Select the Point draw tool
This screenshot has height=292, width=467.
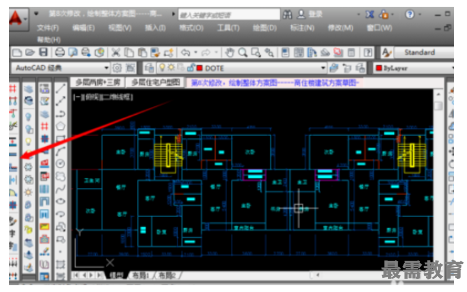[61, 252]
